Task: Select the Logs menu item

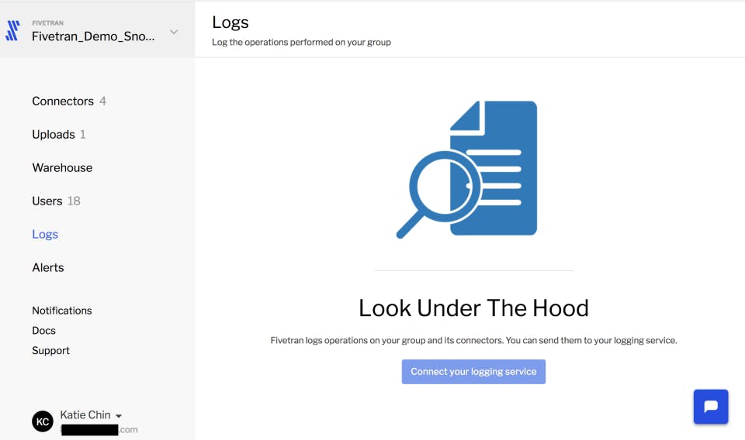Action: point(45,234)
